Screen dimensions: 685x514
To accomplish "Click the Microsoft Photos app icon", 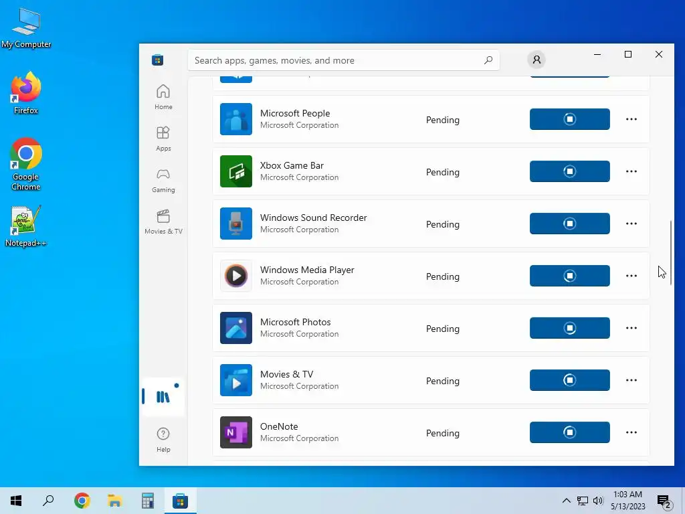I will pos(236,328).
